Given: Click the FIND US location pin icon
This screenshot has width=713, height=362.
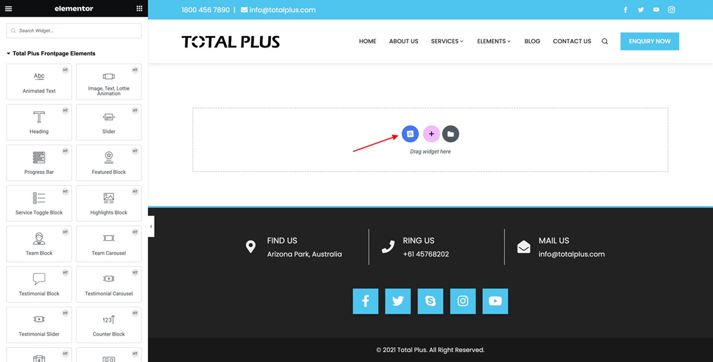Looking at the screenshot, I should (251, 247).
